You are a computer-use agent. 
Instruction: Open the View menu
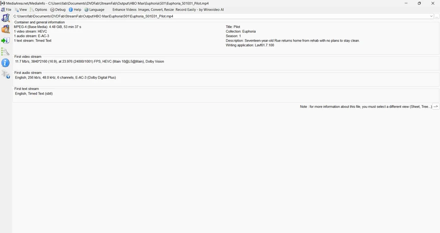[x=21, y=10]
